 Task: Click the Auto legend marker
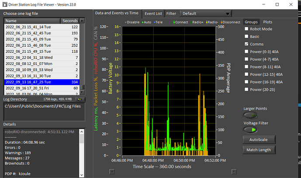[142, 22]
